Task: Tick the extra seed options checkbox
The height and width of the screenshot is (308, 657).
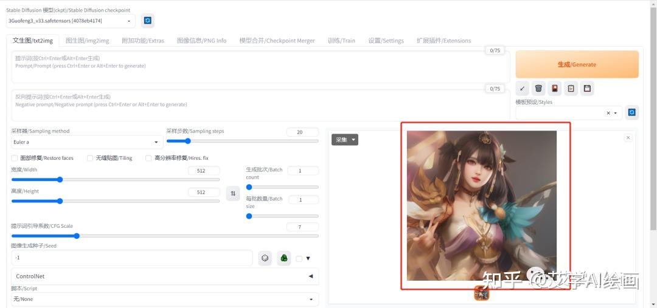Action: point(299,259)
